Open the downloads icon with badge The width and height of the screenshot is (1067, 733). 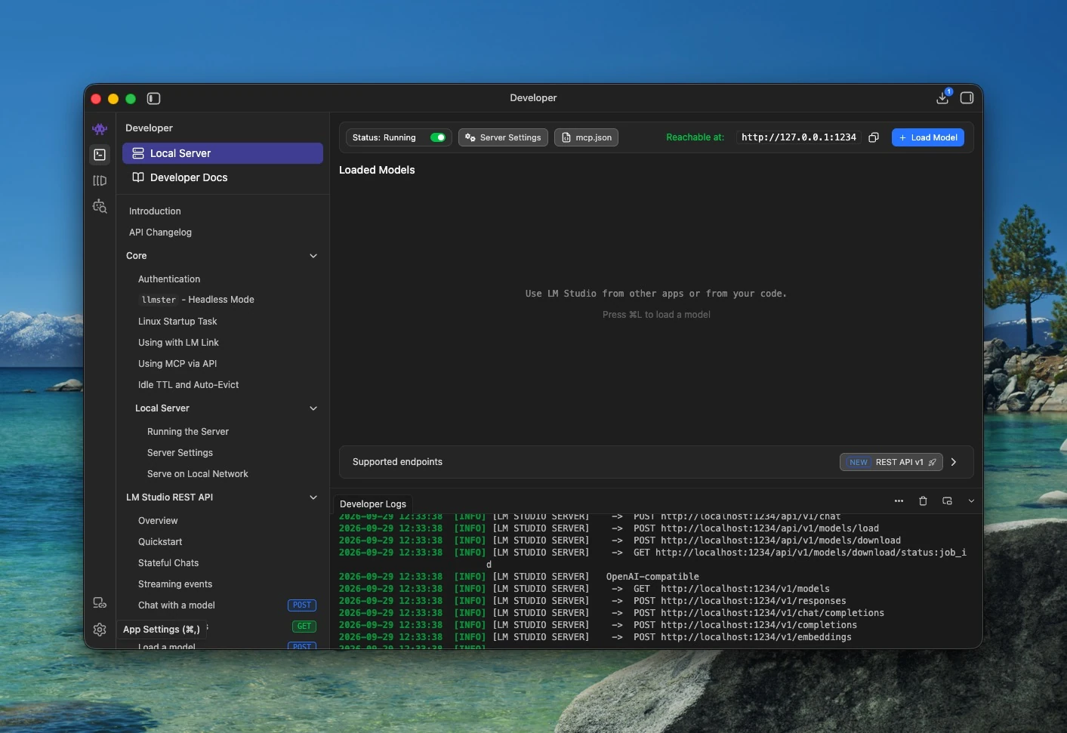click(943, 97)
